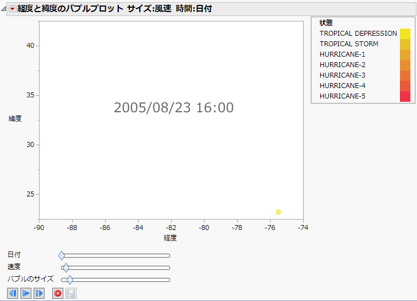Click the HURRICANE-2 legend text
Viewport: 417px width, 301px height.
[x=343, y=64]
